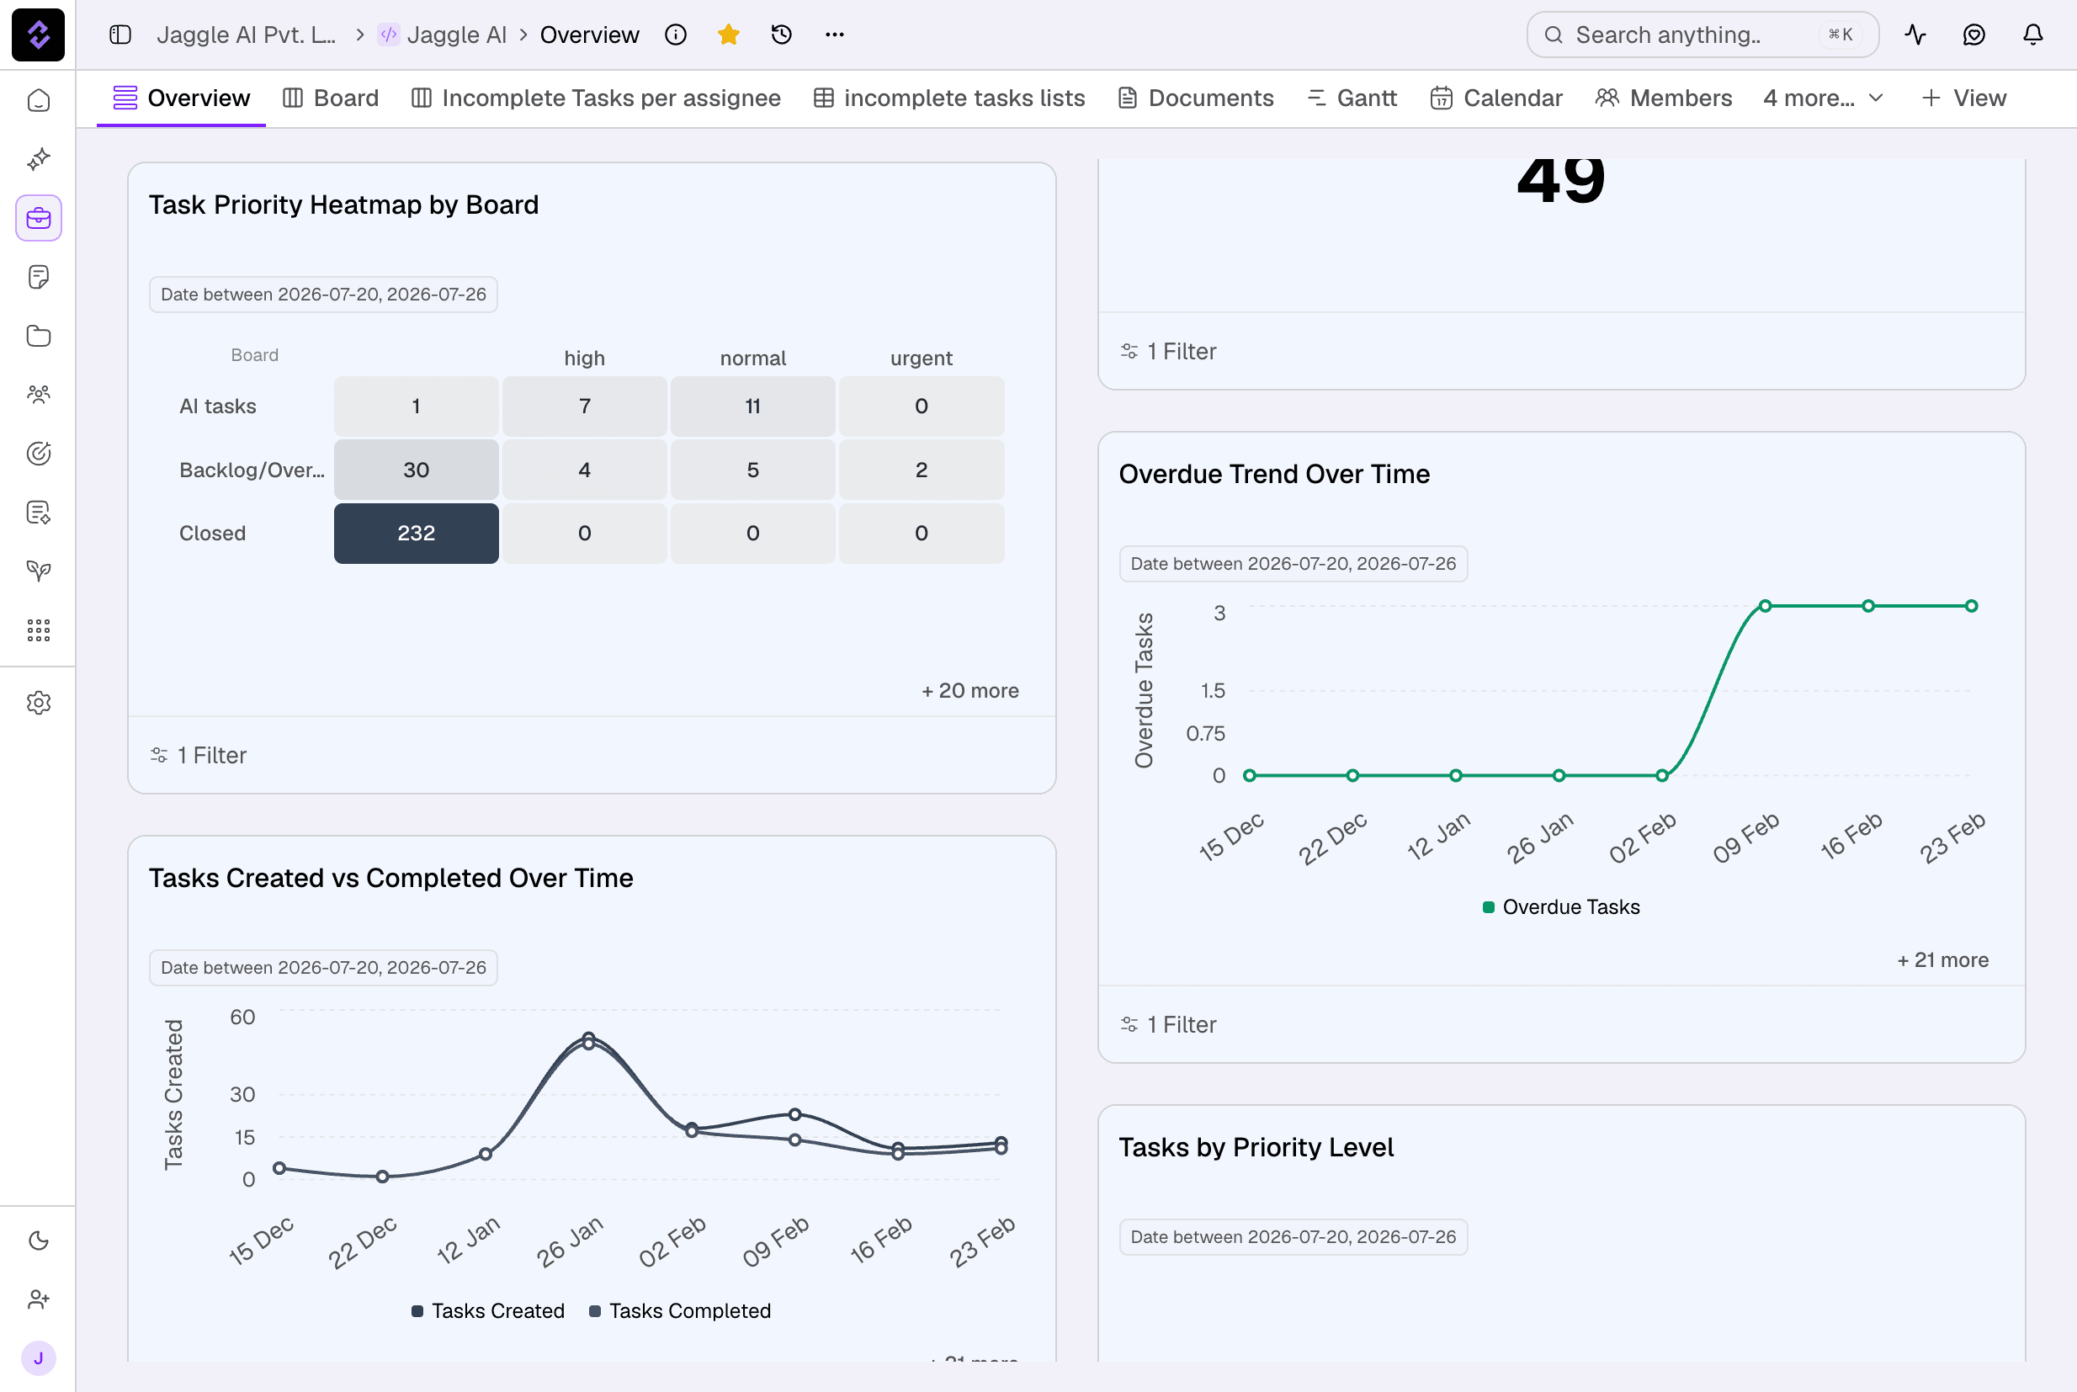Open incomplete tasks lists tab
Screen dimensions: 2077x1392
pyautogui.click(x=948, y=98)
